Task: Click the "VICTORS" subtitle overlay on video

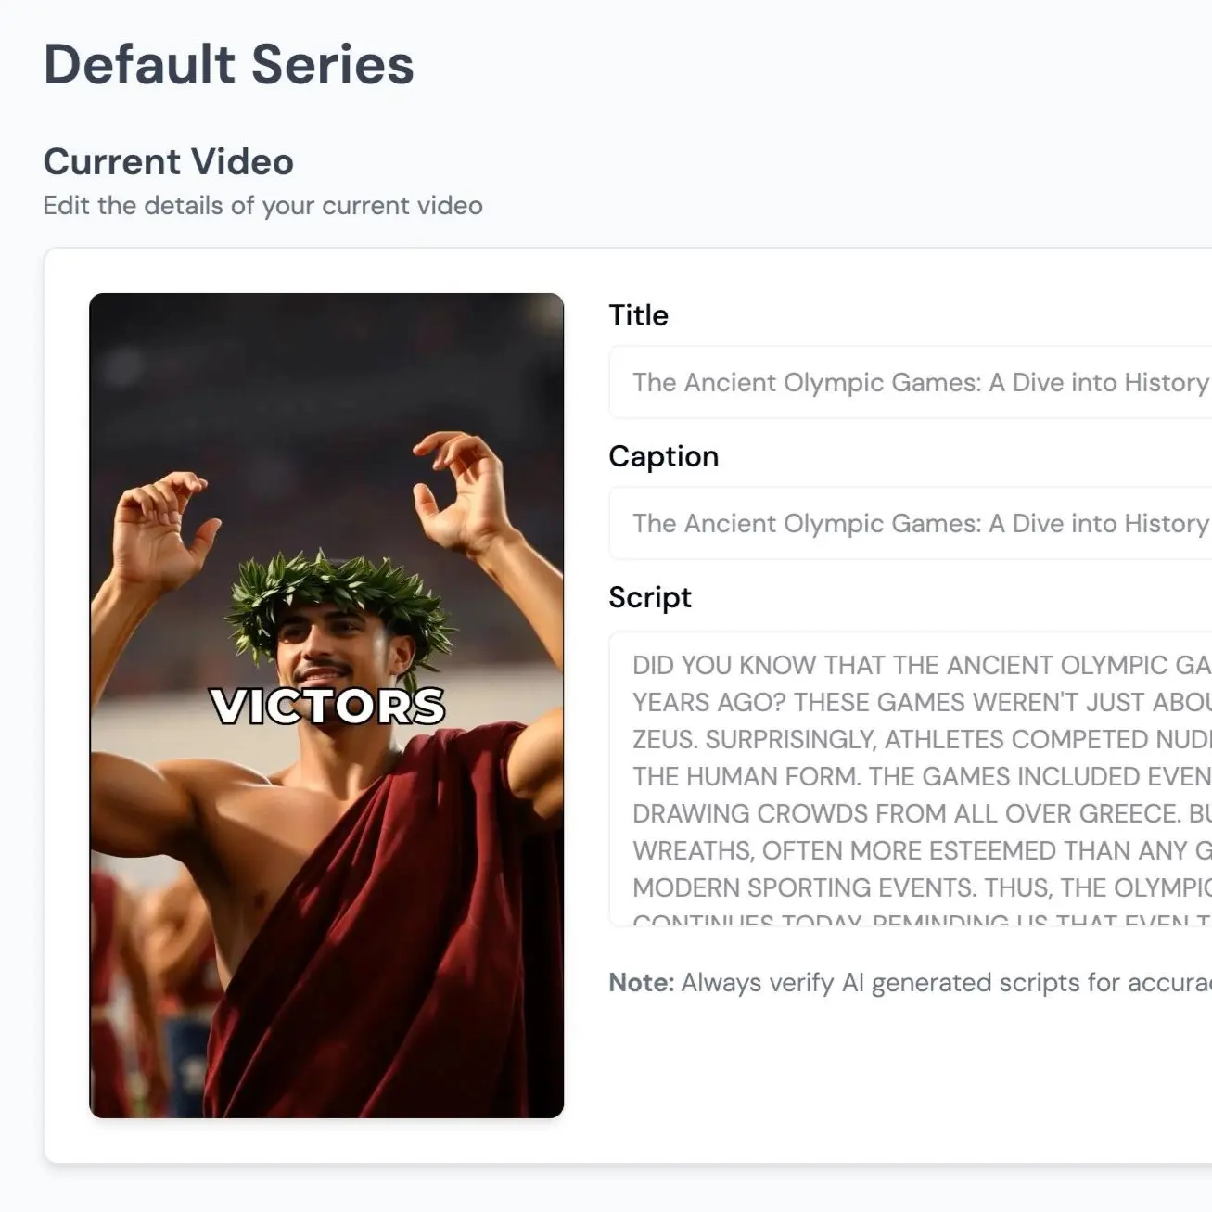Action: (x=327, y=707)
